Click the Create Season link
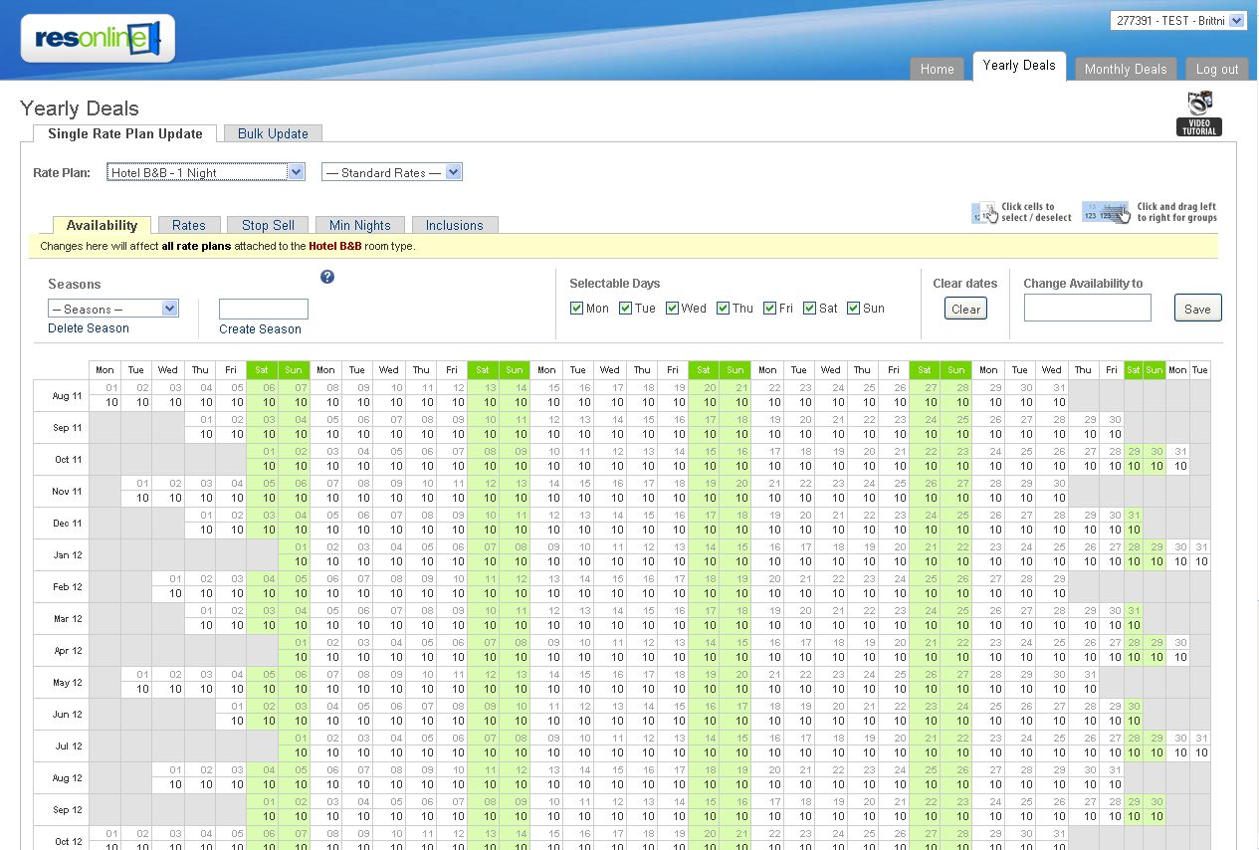This screenshot has width=1259, height=850. point(260,329)
